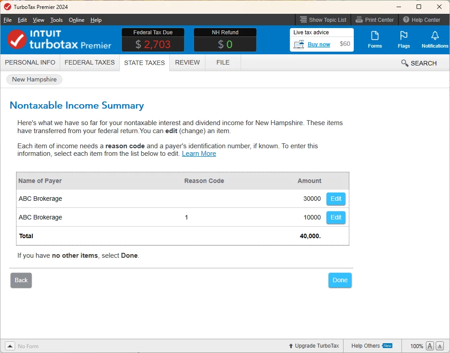The image size is (450, 353).
Task: Expand the form panel with the up arrow
Action: (10, 346)
